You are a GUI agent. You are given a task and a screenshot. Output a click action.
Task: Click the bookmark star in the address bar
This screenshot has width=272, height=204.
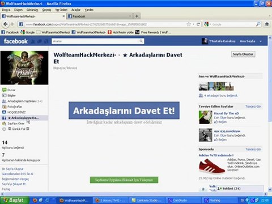coord(189,24)
